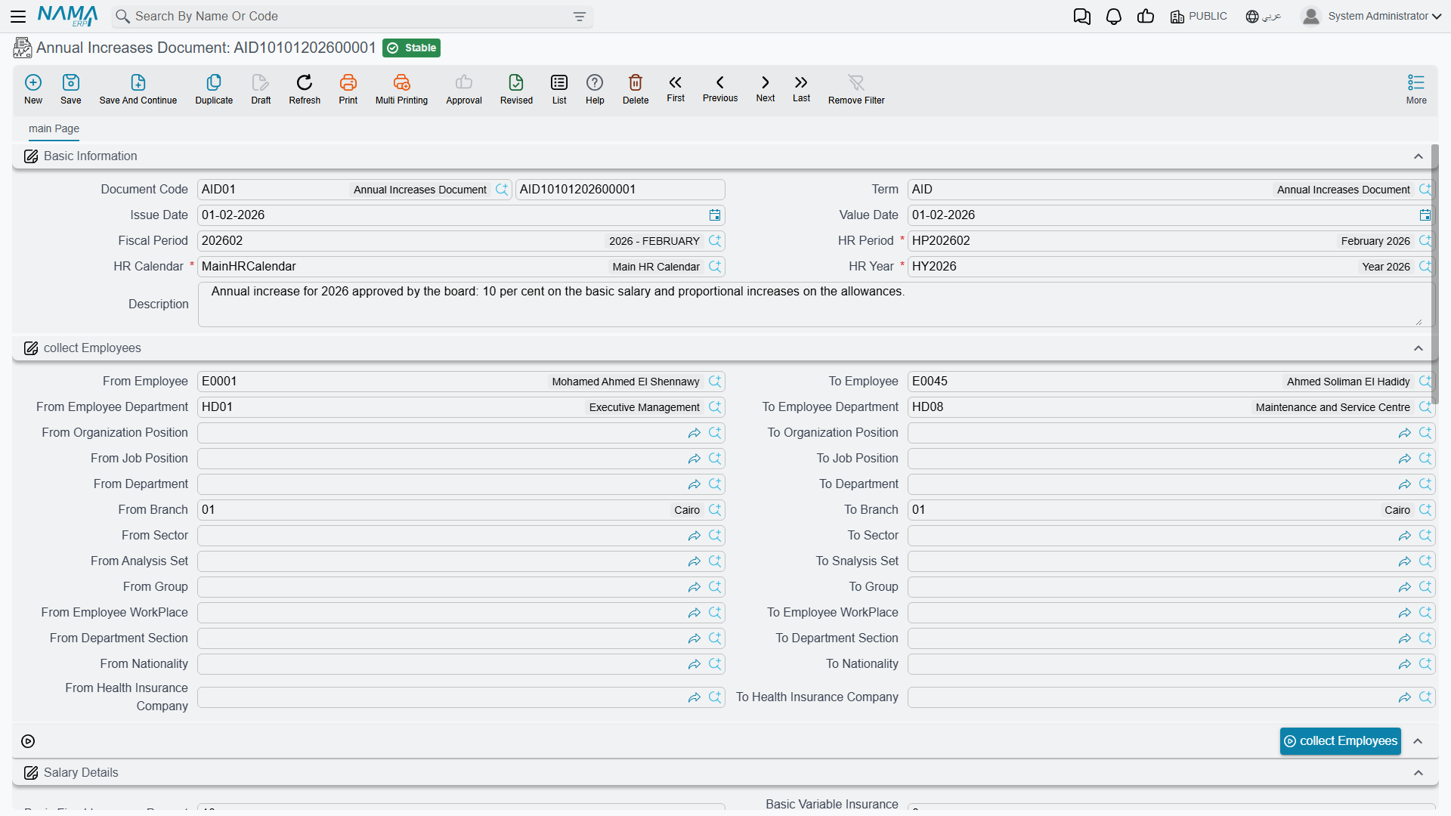The width and height of the screenshot is (1451, 816).
Task: Select the main Page tab
Action: pyautogui.click(x=54, y=128)
